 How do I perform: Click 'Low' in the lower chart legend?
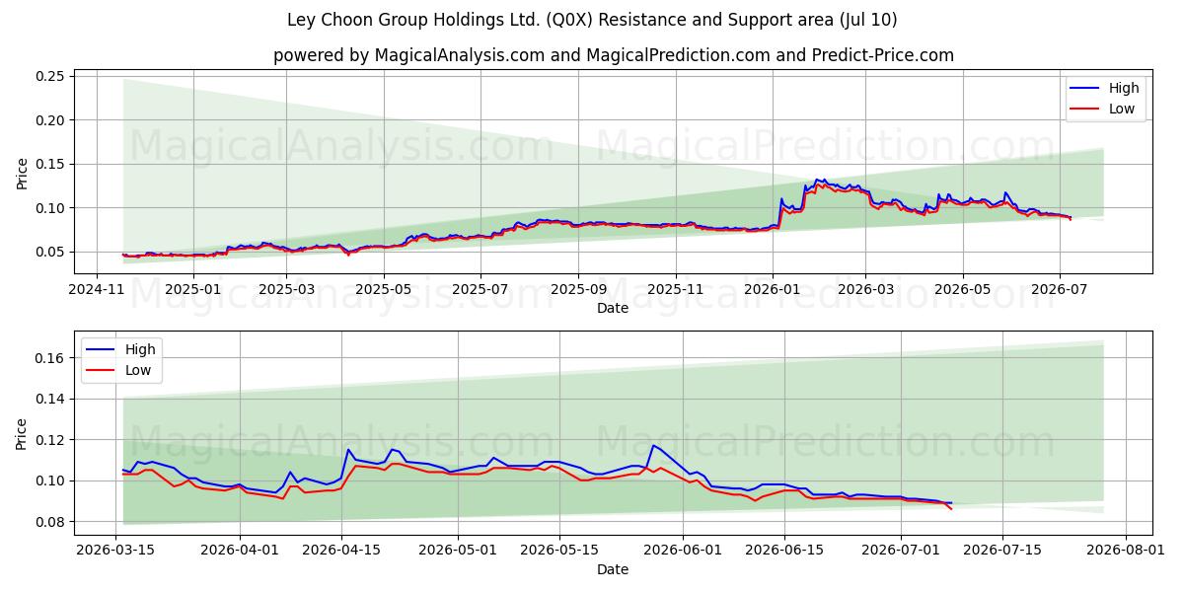point(138,370)
